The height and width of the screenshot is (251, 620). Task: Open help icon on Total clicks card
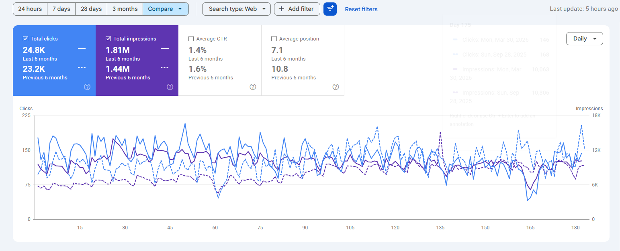[87, 87]
